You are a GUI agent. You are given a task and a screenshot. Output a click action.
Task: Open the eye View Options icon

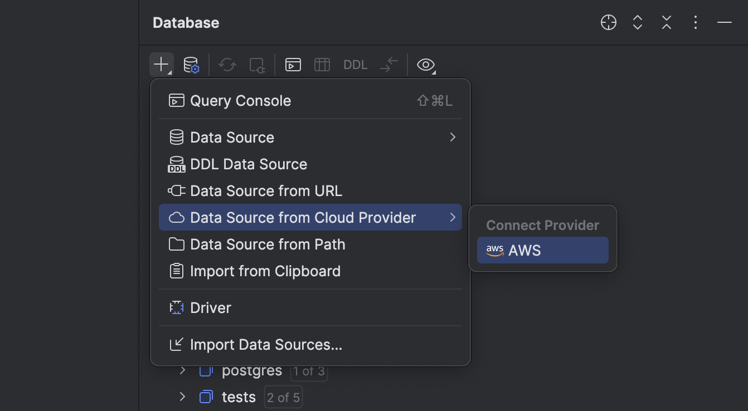coord(426,65)
